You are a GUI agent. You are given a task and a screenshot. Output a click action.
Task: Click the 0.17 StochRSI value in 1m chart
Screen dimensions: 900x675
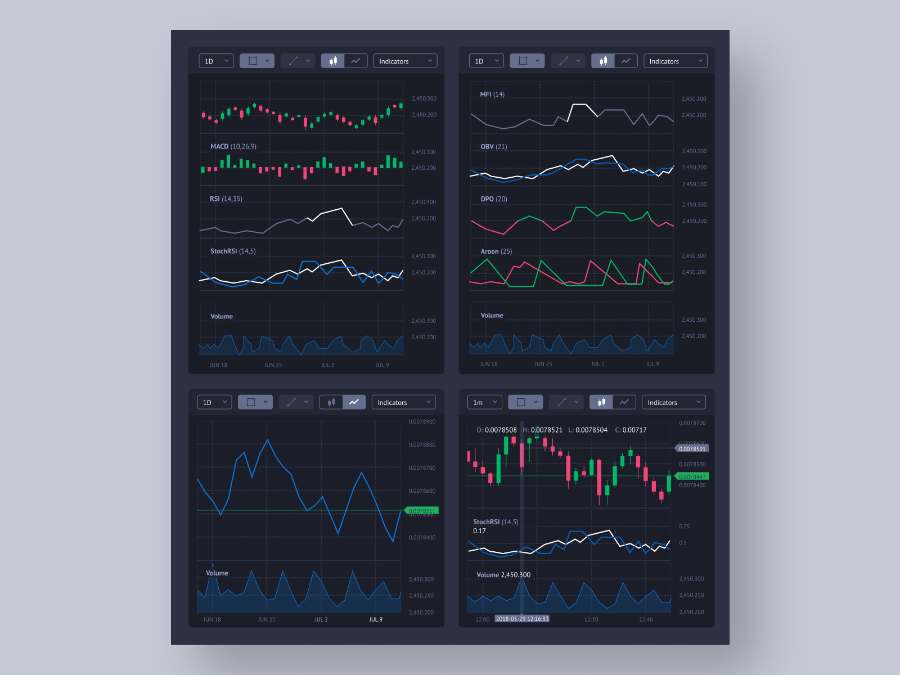(479, 530)
